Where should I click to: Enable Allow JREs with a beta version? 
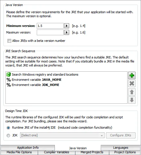pyautogui.click(x=9, y=41)
